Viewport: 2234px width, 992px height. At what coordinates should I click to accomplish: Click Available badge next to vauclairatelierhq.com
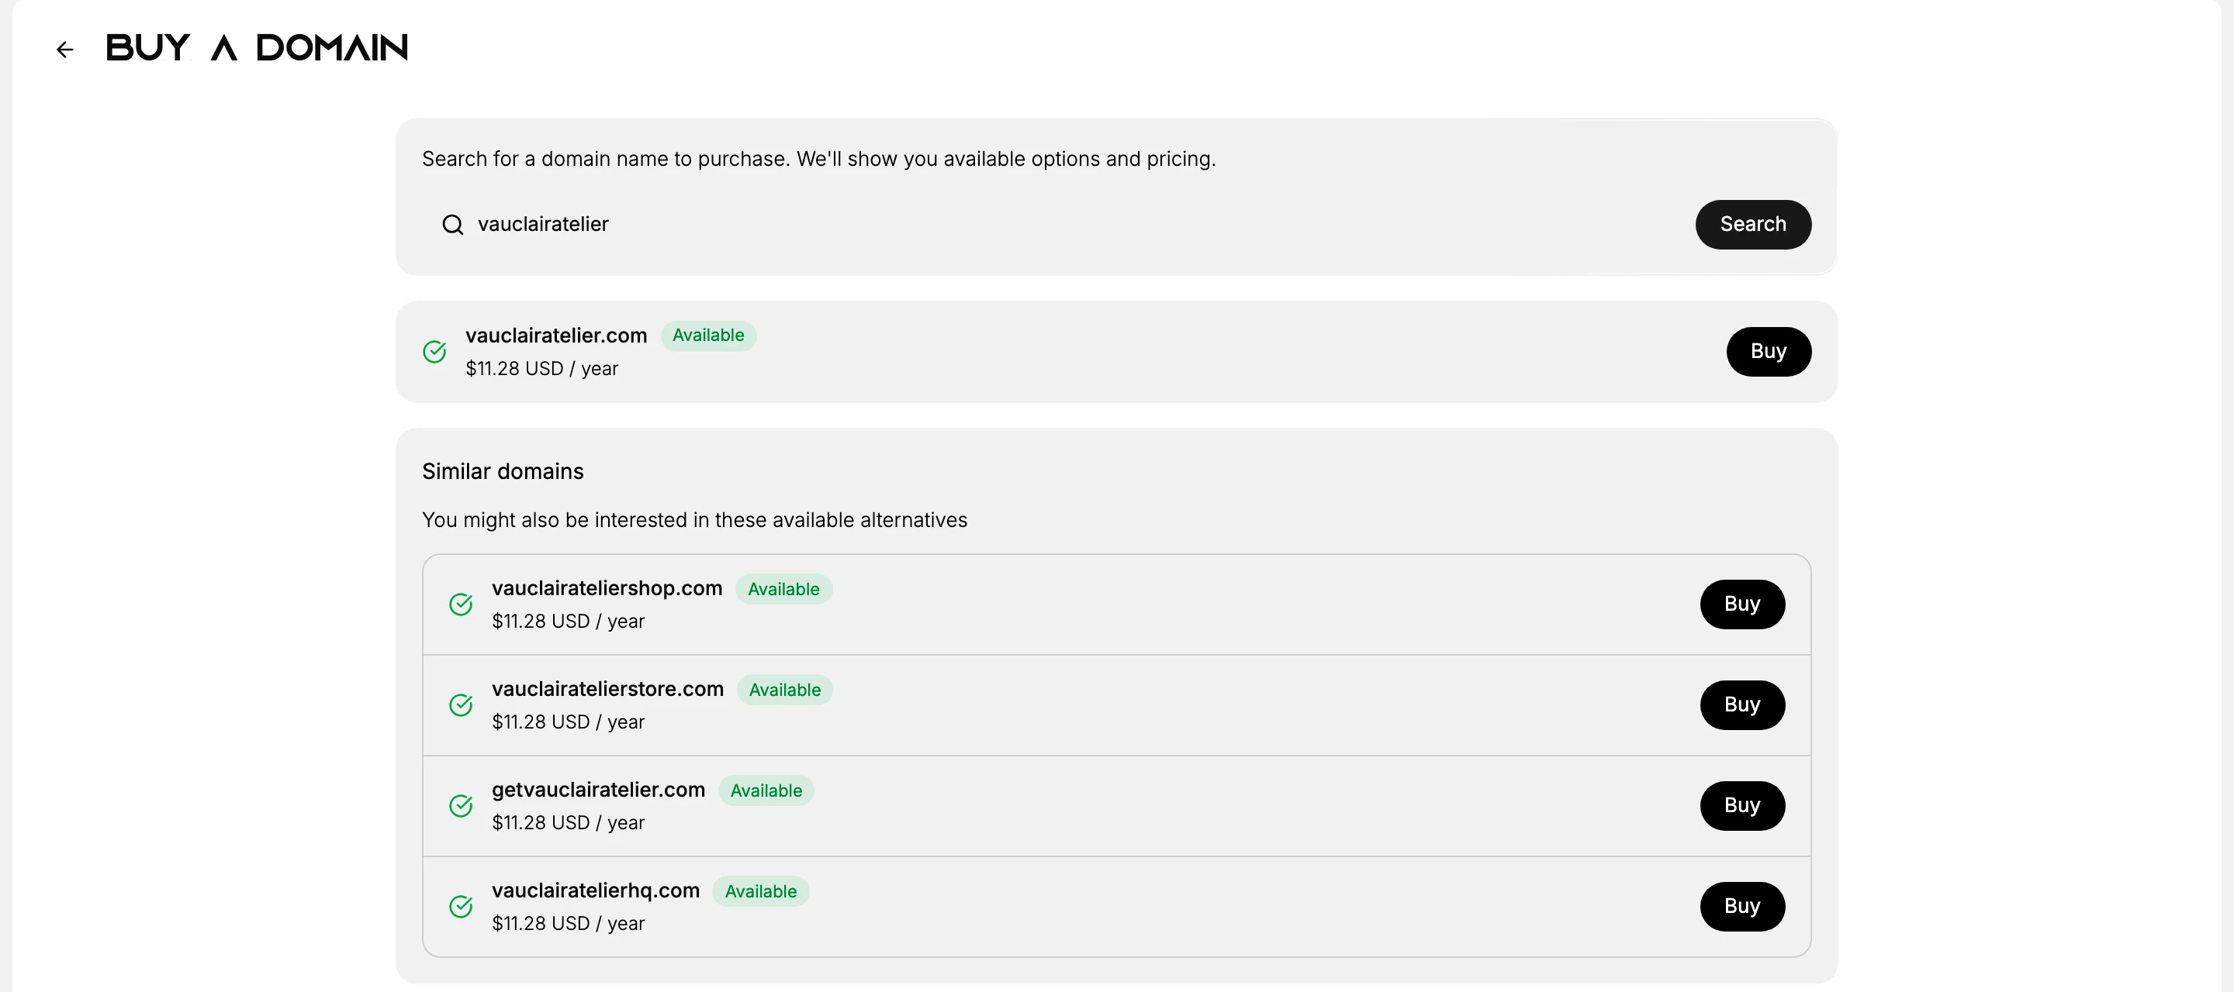click(760, 891)
